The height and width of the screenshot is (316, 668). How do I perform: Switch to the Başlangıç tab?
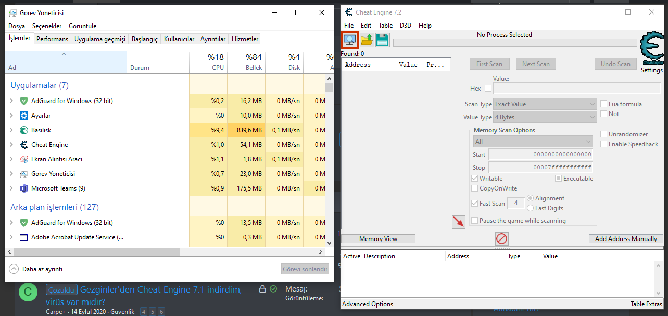(x=145, y=39)
